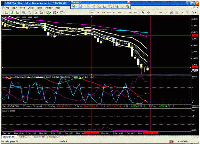Switch to the AUDJPY,M1 chart tab
Screen dimensions: 200x144
(39, 137)
